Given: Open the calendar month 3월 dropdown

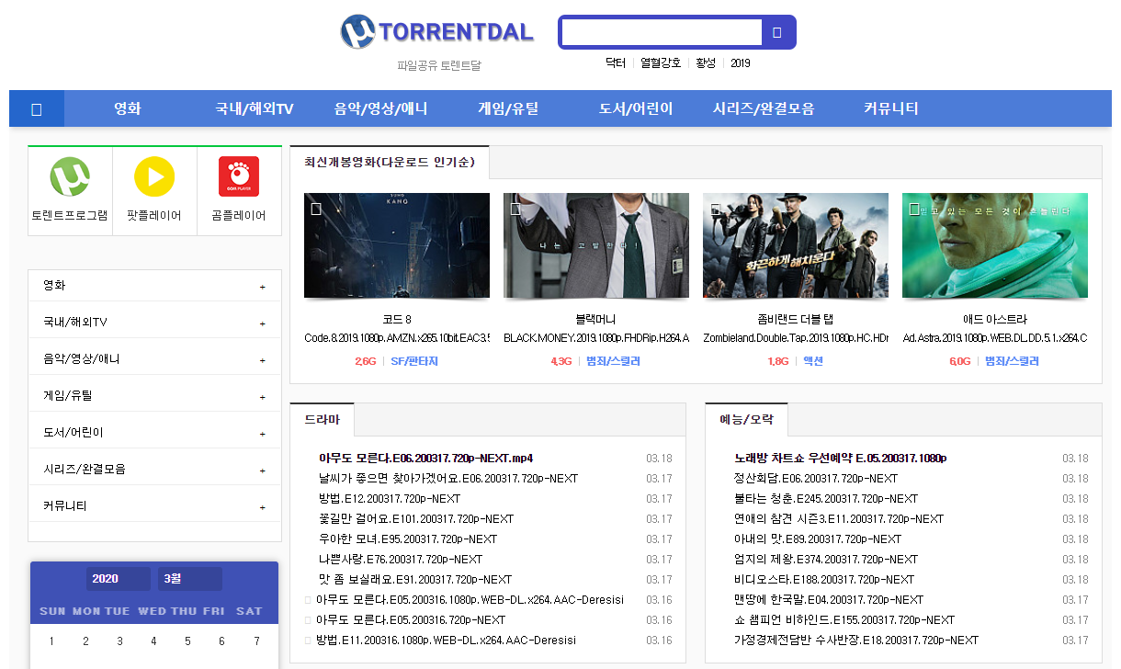Looking at the screenshot, I should tap(190, 579).
